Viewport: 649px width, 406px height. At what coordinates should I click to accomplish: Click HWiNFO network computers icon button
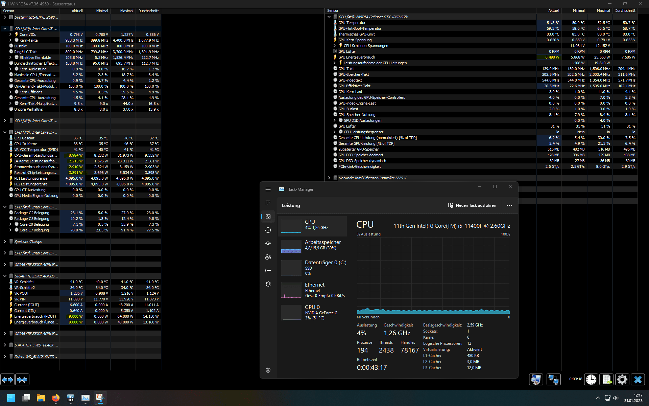pyautogui.click(x=553, y=380)
